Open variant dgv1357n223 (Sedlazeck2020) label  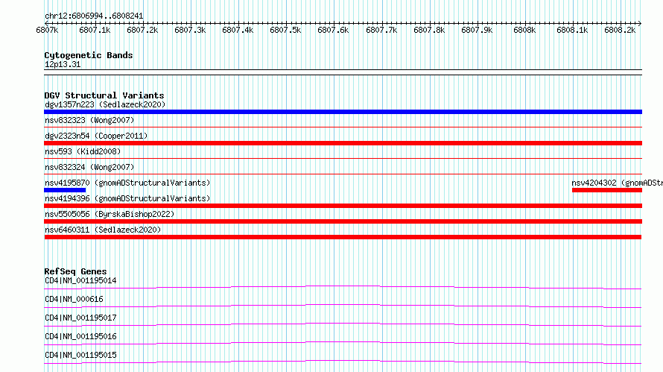105,104
